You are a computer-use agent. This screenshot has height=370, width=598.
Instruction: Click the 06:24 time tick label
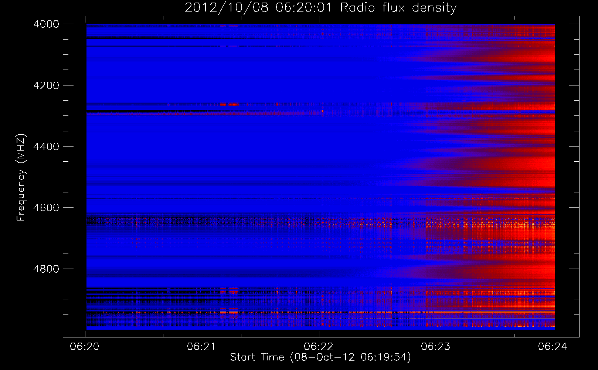point(553,346)
